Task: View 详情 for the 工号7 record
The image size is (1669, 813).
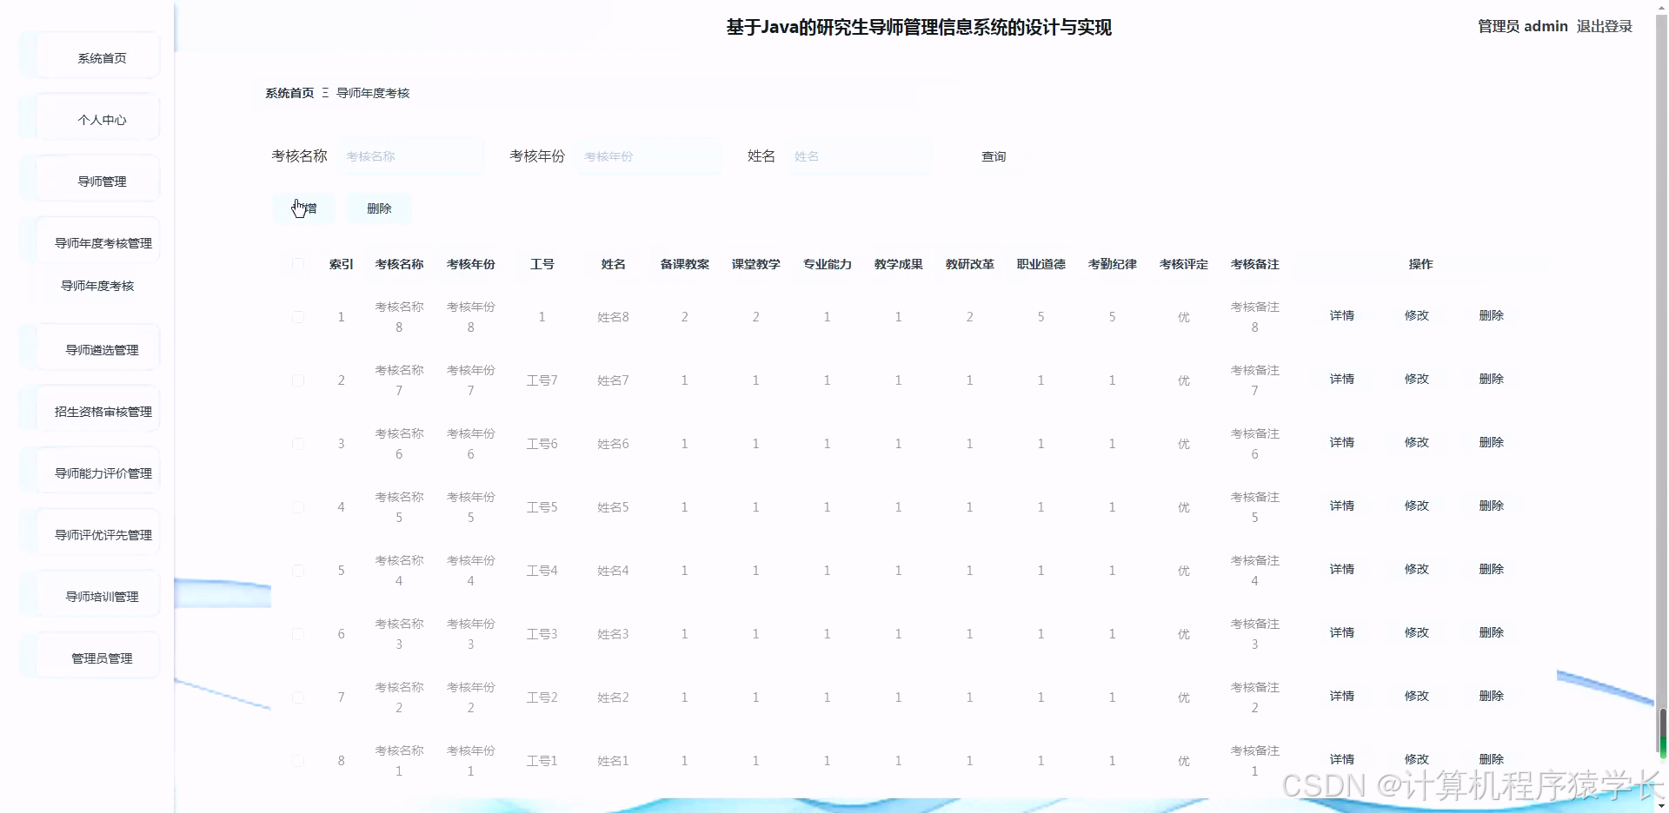Action: click(1341, 379)
